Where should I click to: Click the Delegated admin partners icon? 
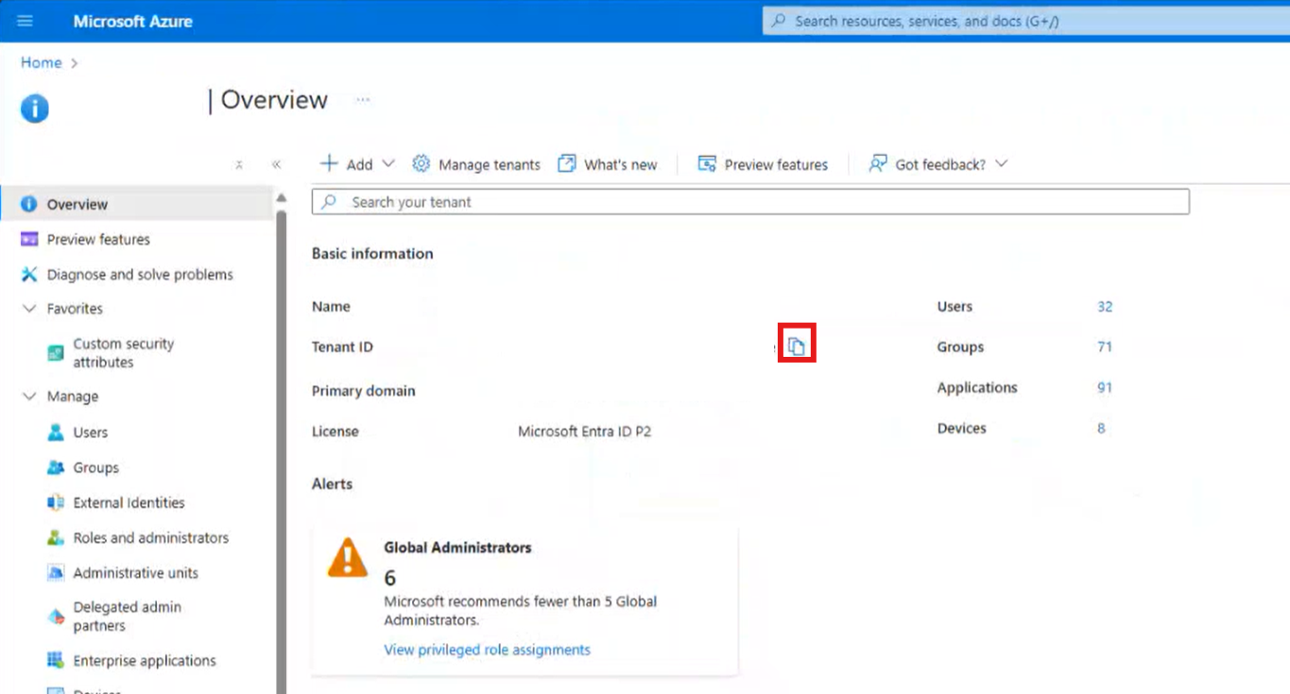(x=56, y=617)
